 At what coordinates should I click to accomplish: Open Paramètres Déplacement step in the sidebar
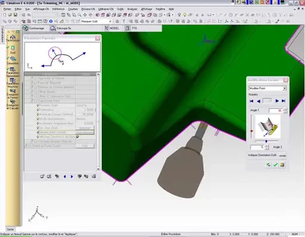coord(13,72)
